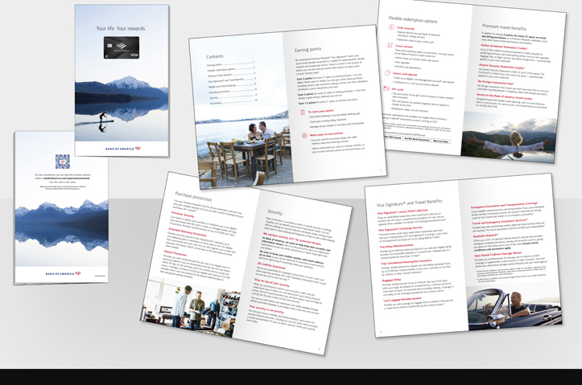Screen dimensions: 582x385
Task: Click 'Visa Signature and Travel Benefits' Contents entry
Action: [232, 80]
